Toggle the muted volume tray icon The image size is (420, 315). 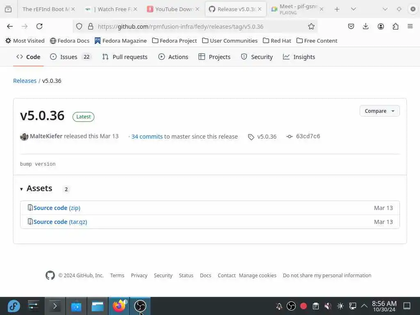pos(328,306)
